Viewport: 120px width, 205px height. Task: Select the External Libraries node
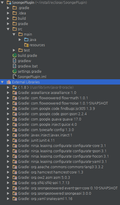[x=60, y=82]
